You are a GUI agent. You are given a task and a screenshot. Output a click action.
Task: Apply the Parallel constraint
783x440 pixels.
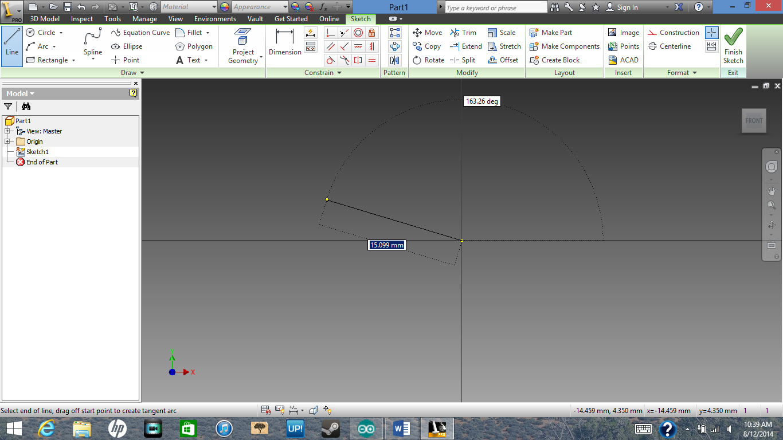click(330, 46)
